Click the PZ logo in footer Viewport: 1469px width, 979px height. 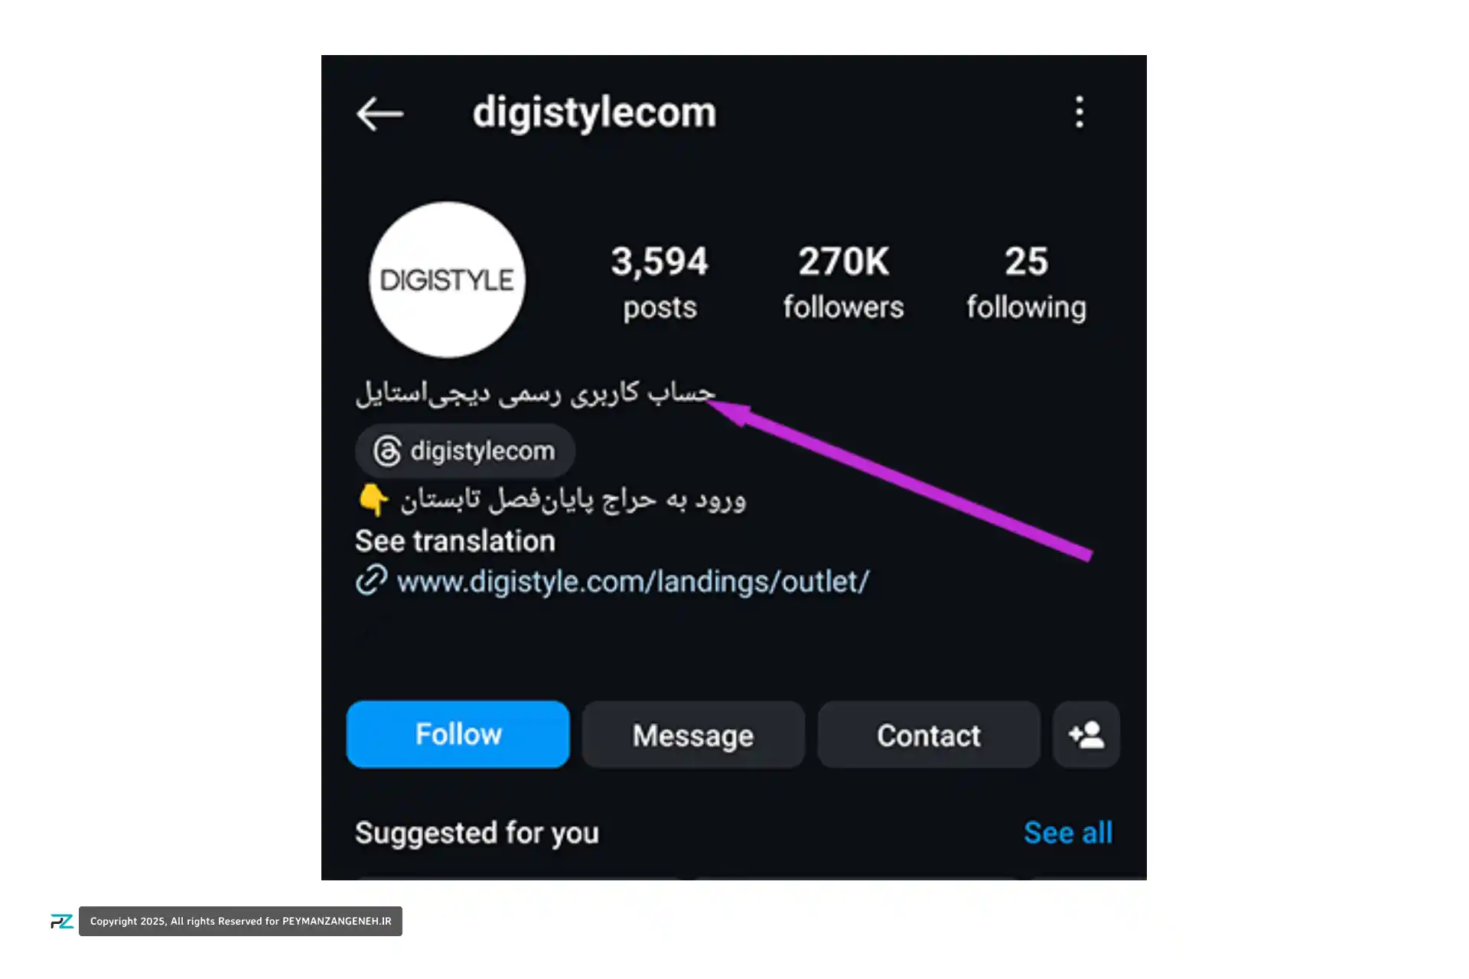point(61,922)
